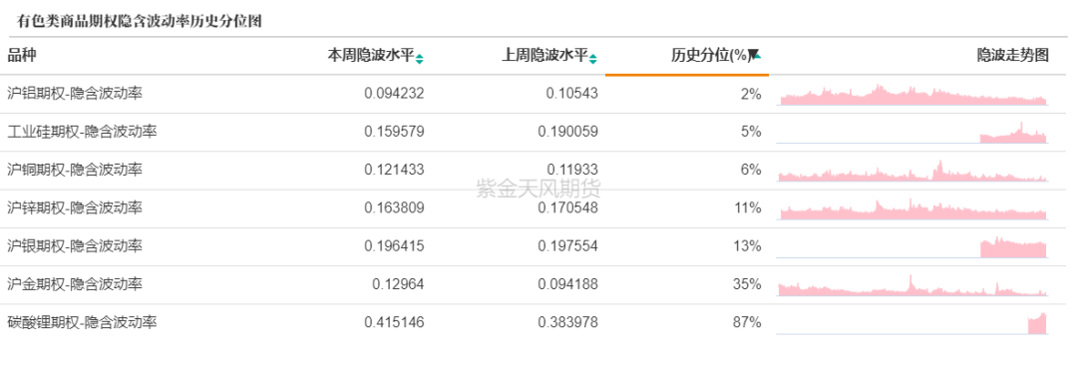
Task: Click the 2% percentile cell
Action: [x=752, y=94]
